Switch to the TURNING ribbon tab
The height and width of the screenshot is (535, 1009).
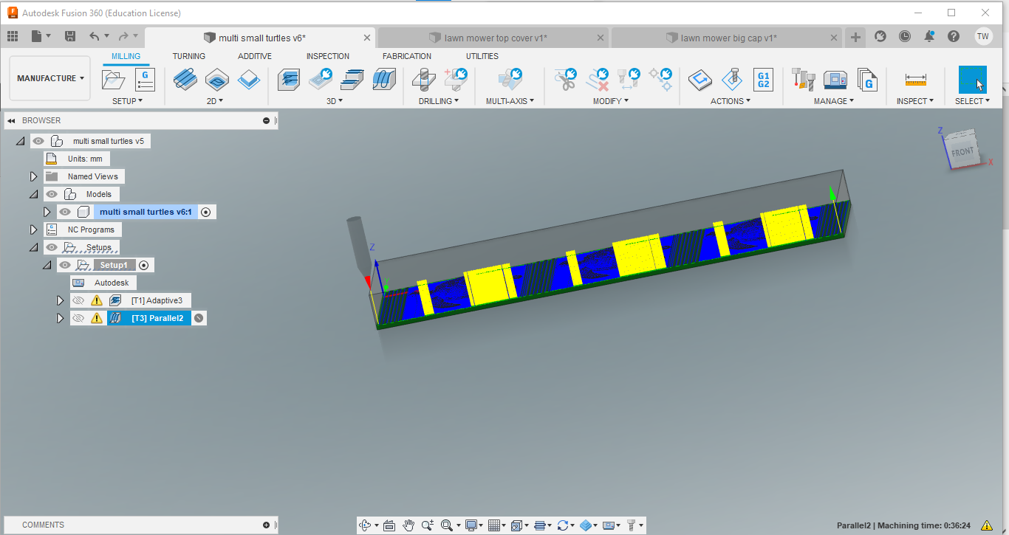pos(189,56)
